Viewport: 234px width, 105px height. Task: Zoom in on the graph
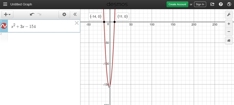click(229, 24)
